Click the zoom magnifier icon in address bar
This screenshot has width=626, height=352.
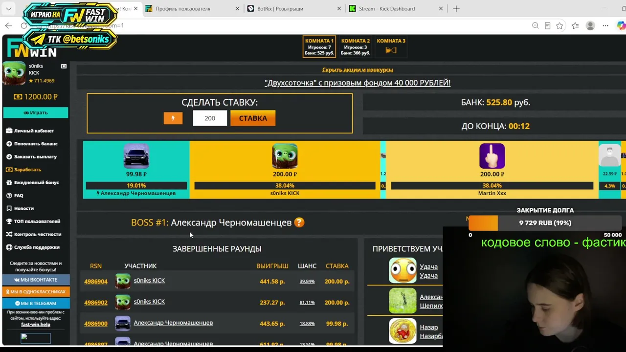535,25
